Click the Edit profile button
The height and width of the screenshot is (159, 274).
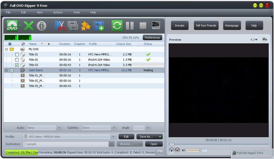[x=126, y=137]
